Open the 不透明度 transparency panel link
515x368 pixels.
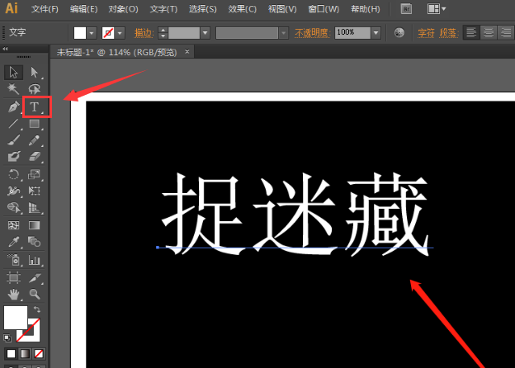[312, 33]
